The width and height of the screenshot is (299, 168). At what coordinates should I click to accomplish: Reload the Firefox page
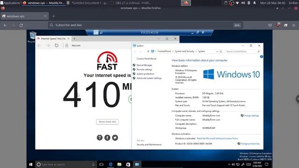[x=21, y=25]
